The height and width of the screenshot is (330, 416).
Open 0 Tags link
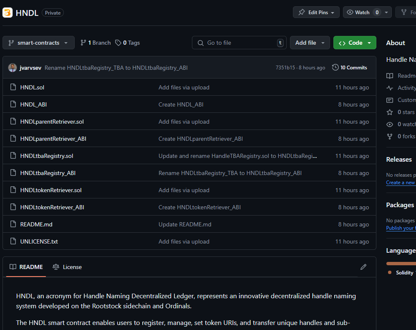(x=128, y=43)
